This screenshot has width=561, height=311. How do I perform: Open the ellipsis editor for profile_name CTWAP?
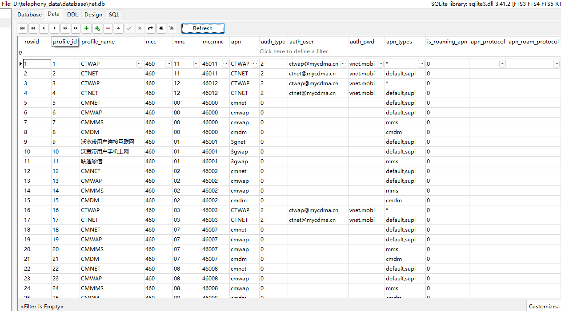140,64
